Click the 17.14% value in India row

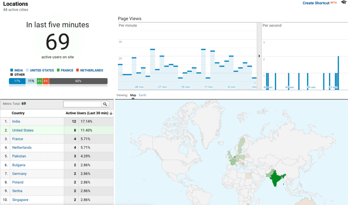click(86, 122)
